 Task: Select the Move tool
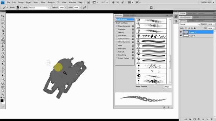pos(3,16)
